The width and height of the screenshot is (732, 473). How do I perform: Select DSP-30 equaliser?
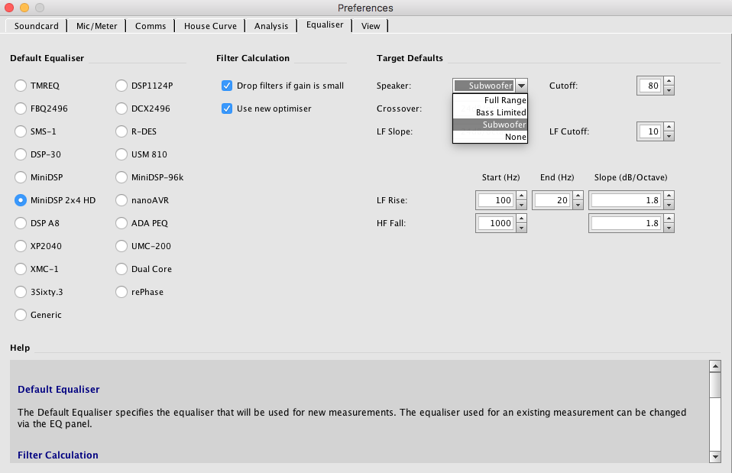[x=37, y=154]
